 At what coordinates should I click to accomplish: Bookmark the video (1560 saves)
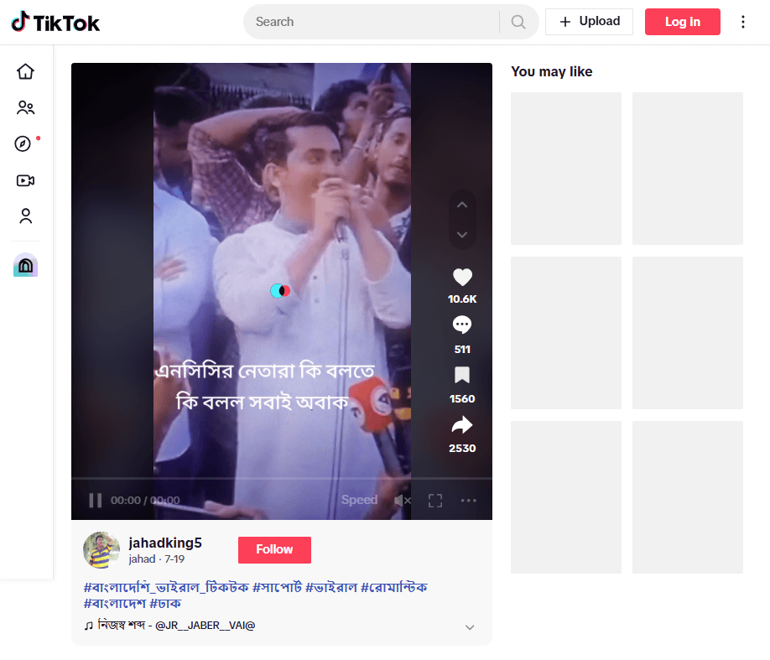pyautogui.click(x=462, y=375)
